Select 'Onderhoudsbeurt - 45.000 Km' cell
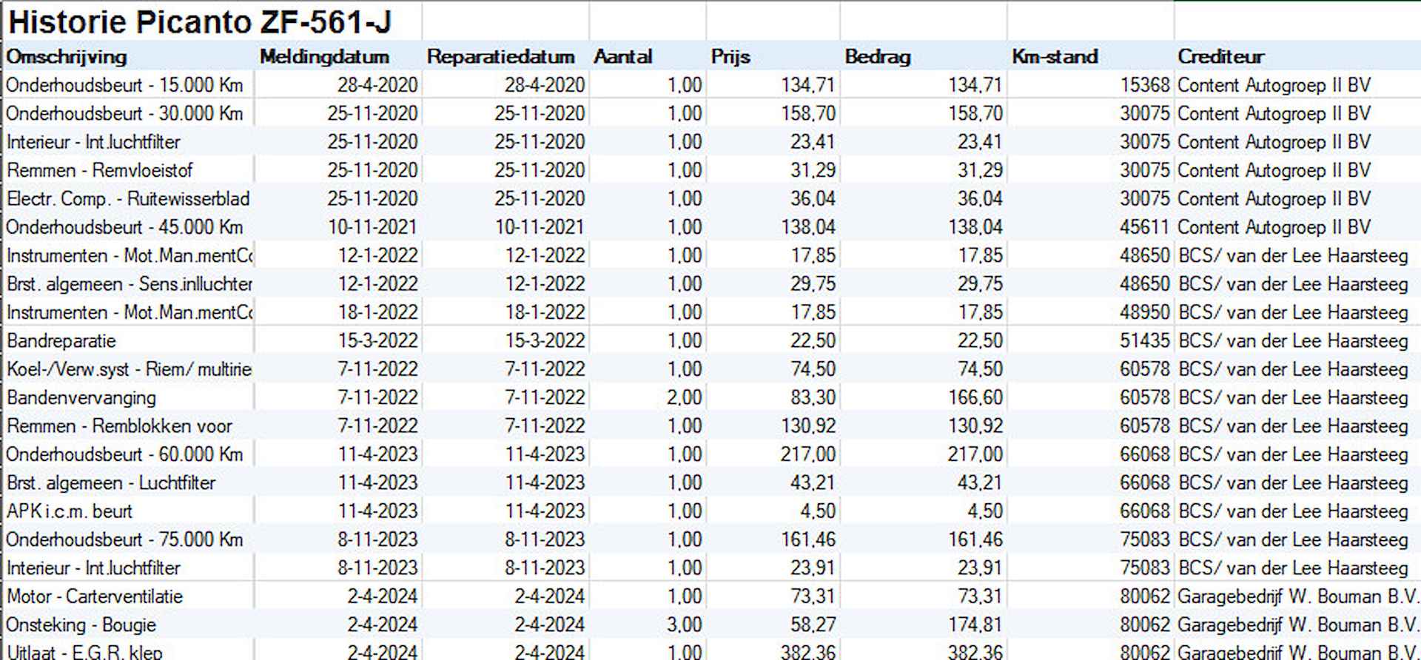The image size is (1421, 660). pos(129,227)
